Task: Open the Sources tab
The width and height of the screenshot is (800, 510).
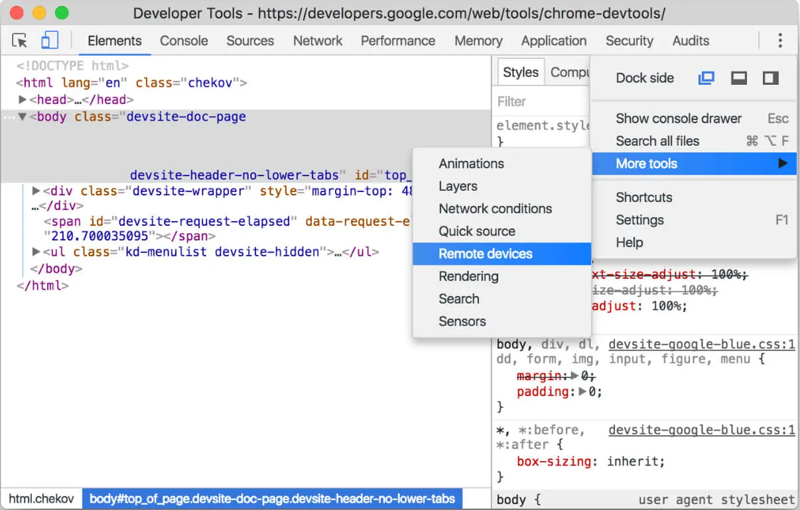Action: click(250, 40)
